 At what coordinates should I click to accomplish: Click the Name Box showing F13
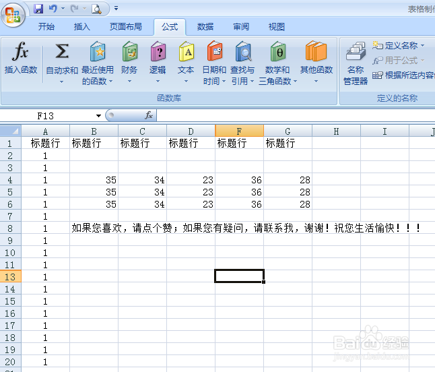47,116
